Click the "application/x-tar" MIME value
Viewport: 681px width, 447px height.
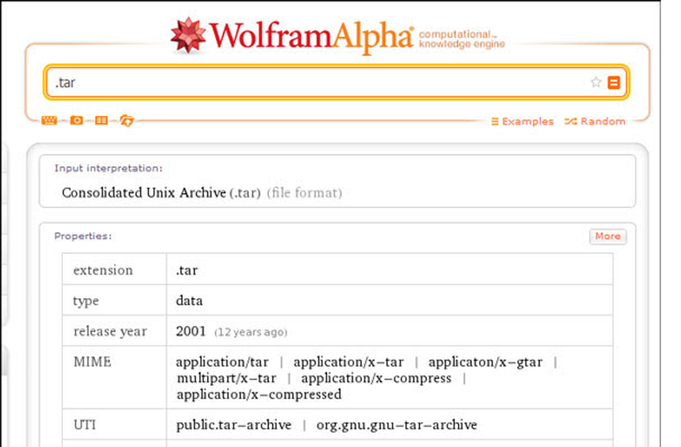pos(348,362)
